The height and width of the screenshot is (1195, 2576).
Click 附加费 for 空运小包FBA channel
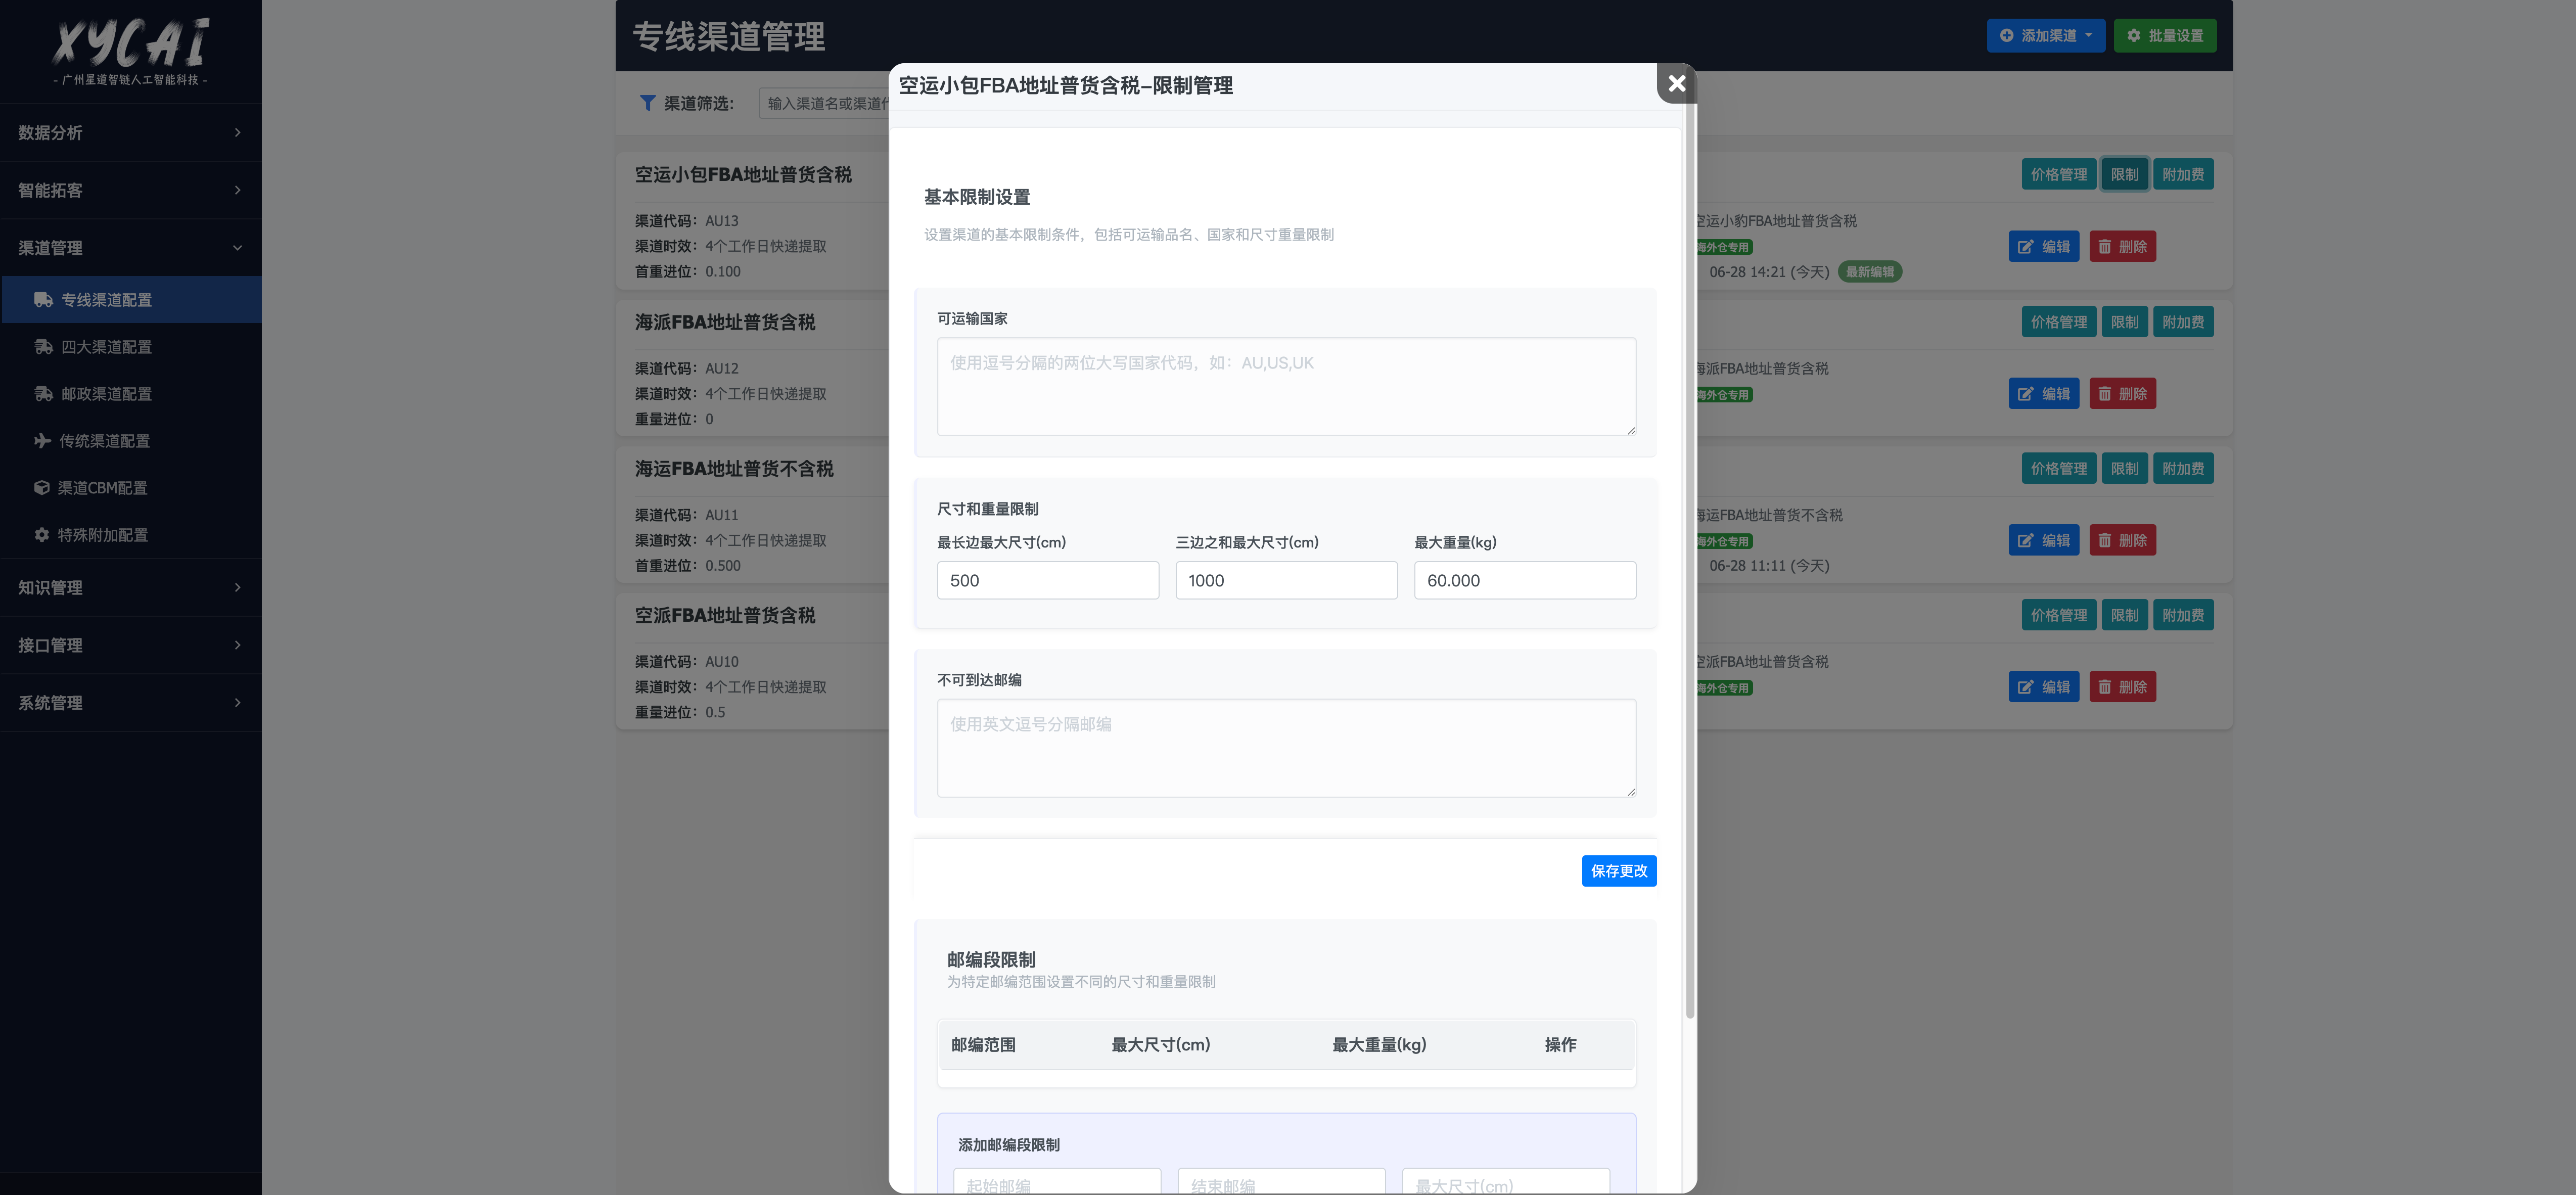2183,174
